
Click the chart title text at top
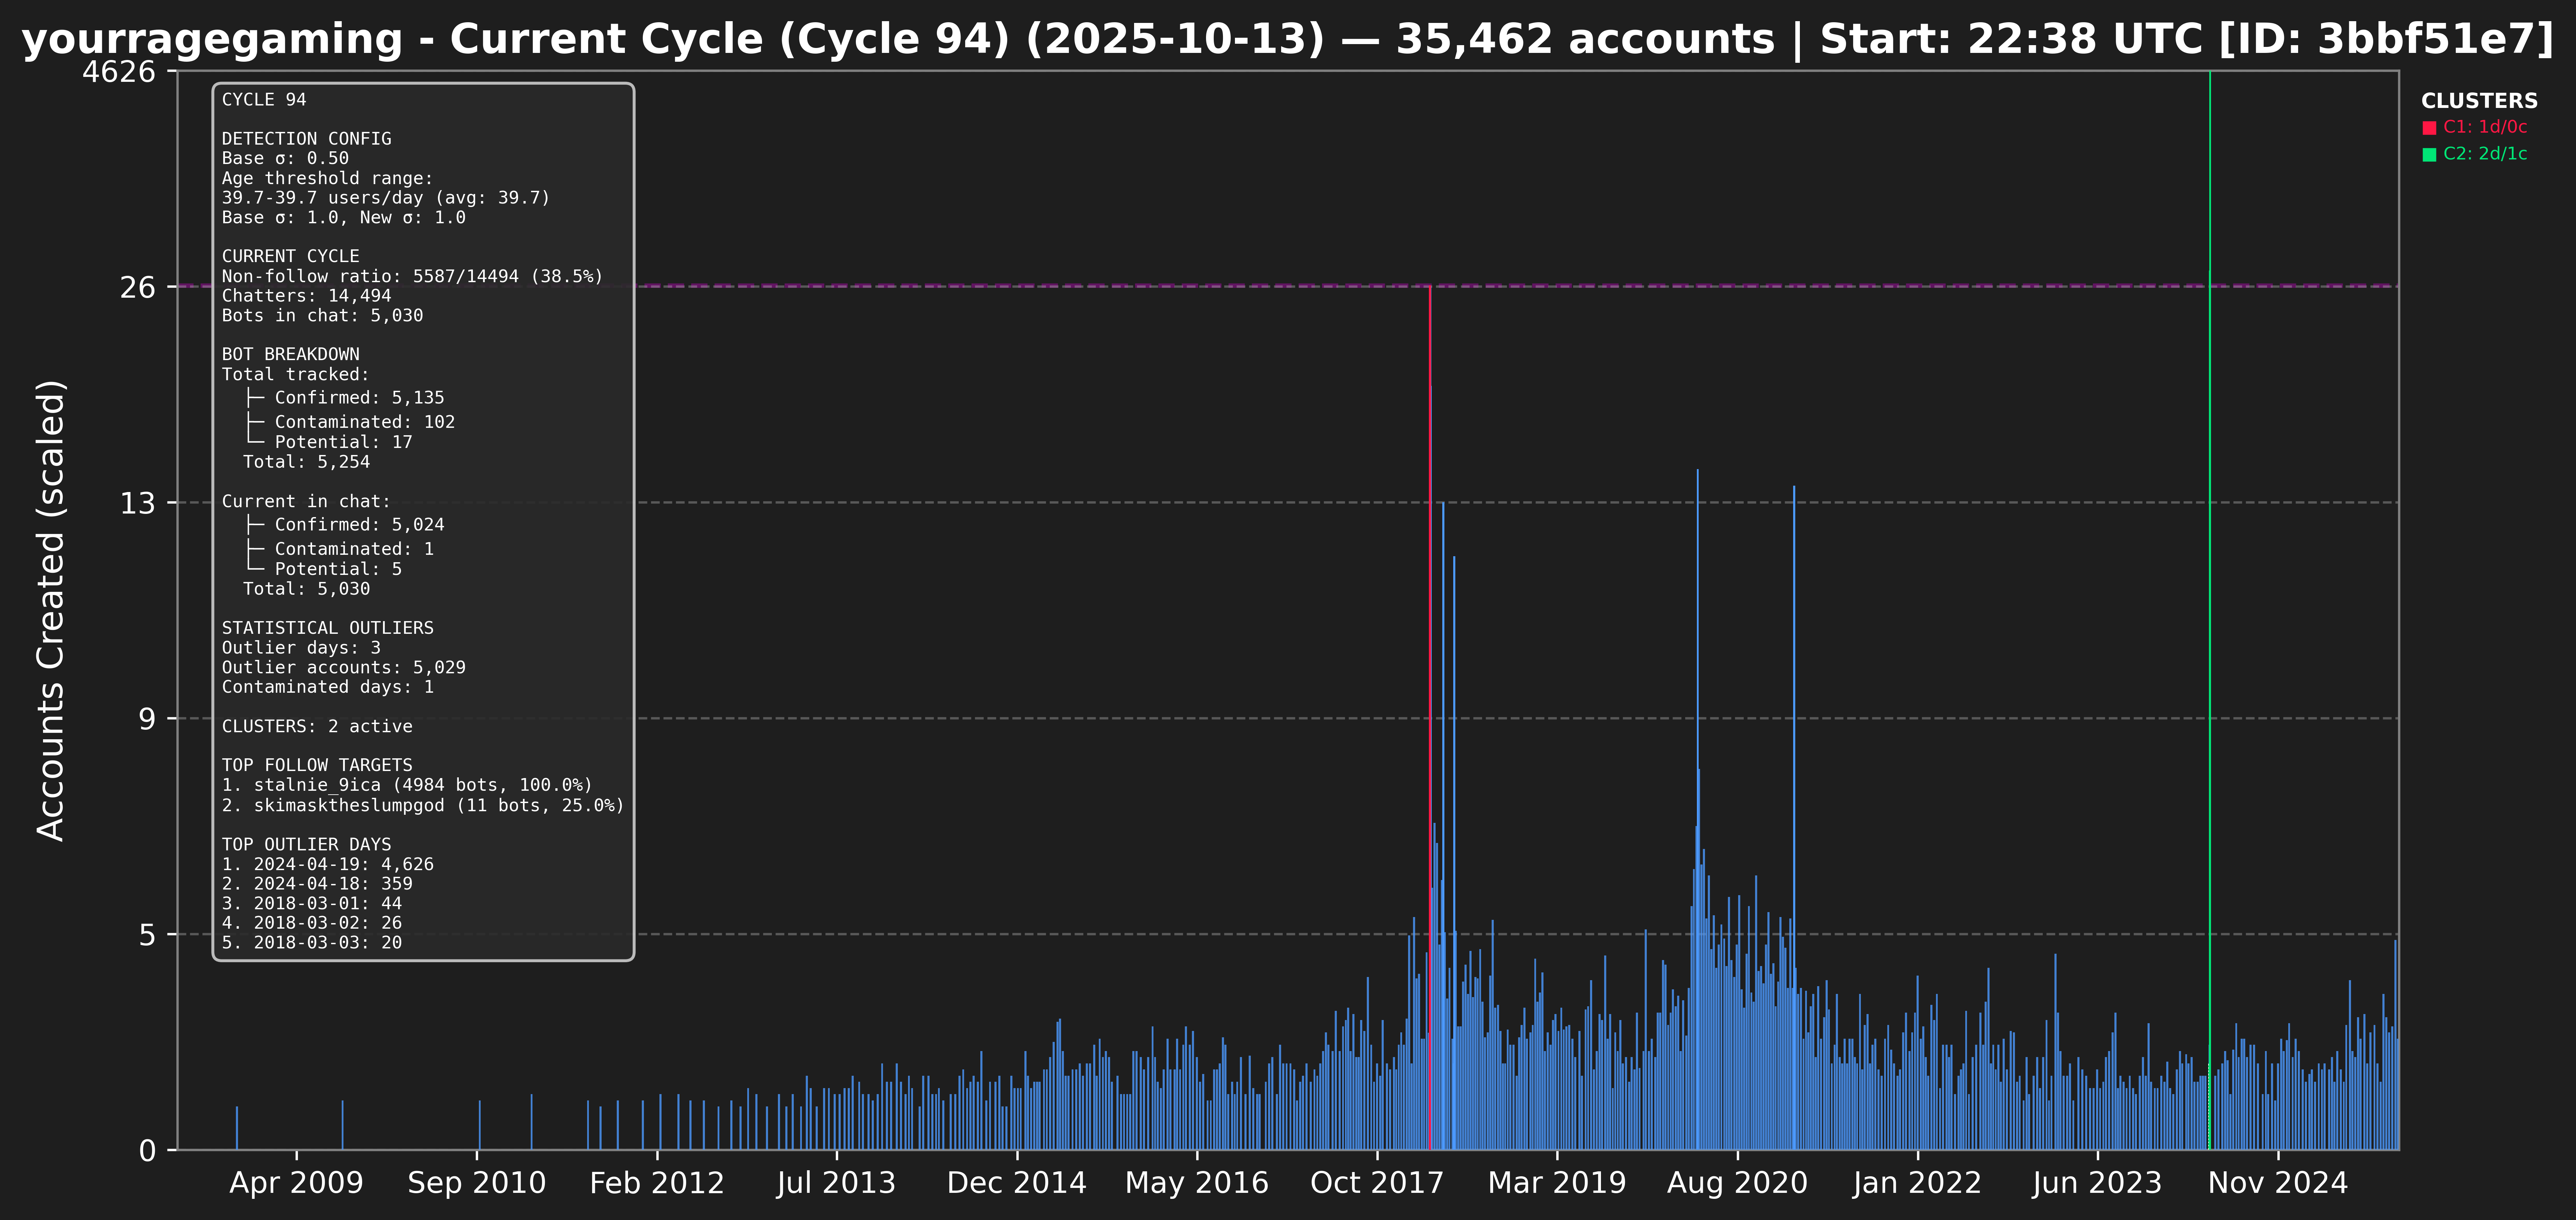[x=1288, y=38]
